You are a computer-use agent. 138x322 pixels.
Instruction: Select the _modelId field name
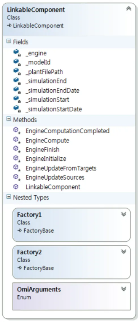pyautogui.click(x=38, y=62)
